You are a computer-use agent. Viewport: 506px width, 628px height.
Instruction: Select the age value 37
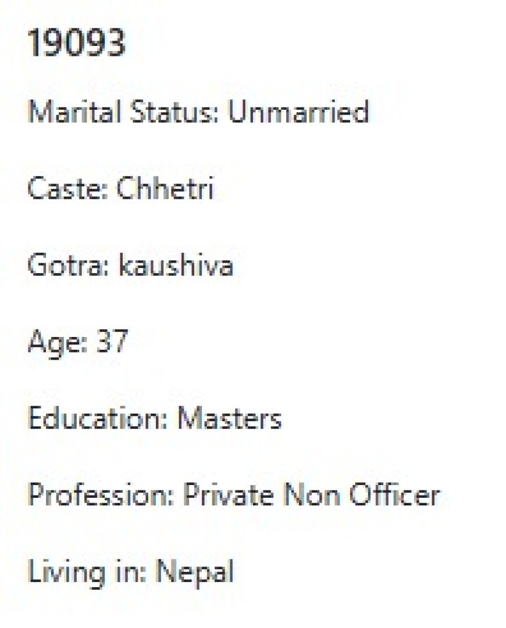click(x=112, y=341)
